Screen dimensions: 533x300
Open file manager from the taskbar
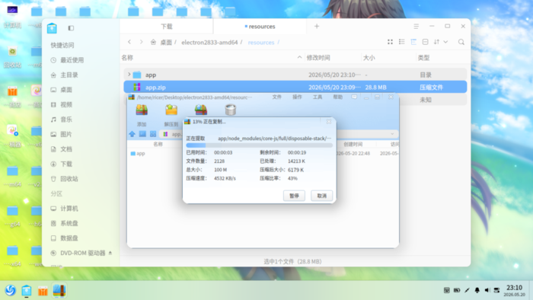coord(27,291)
